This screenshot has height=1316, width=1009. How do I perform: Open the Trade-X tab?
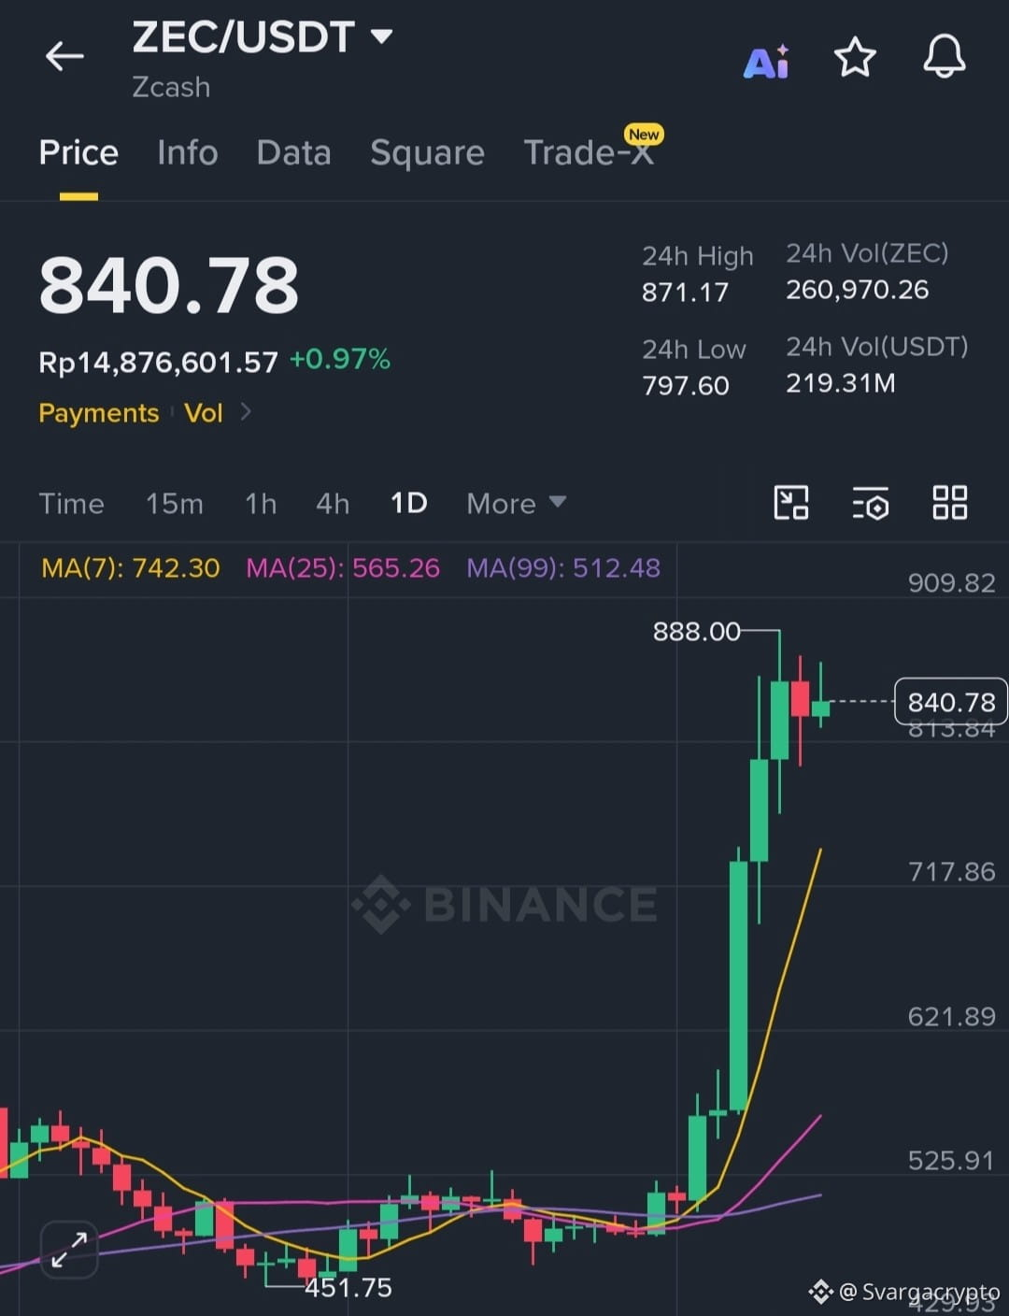589,152
